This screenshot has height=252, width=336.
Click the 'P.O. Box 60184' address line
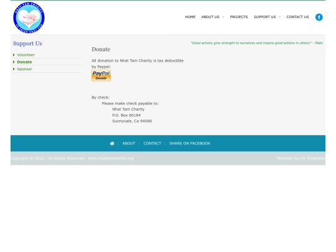tap(126, 115)
